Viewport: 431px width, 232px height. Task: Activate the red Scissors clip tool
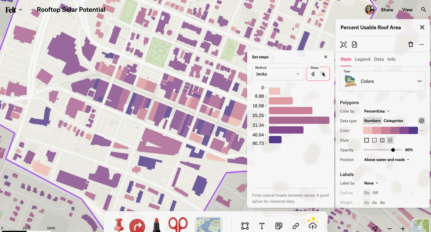pyautogui.click(x=178, y=225)
